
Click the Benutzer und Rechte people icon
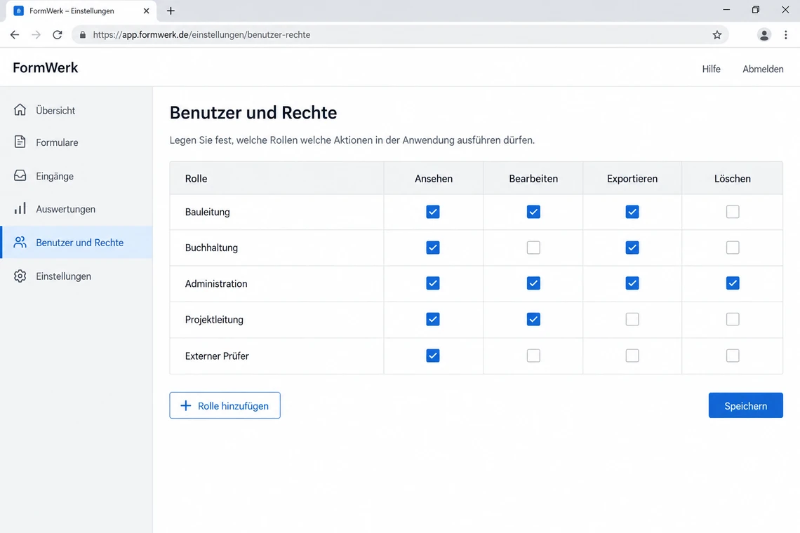click(20, 242)
